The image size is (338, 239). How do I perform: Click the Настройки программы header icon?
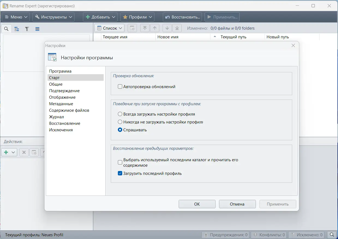[x=52, y=57]
